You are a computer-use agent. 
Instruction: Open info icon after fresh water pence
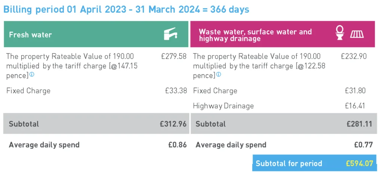point(32,75)
